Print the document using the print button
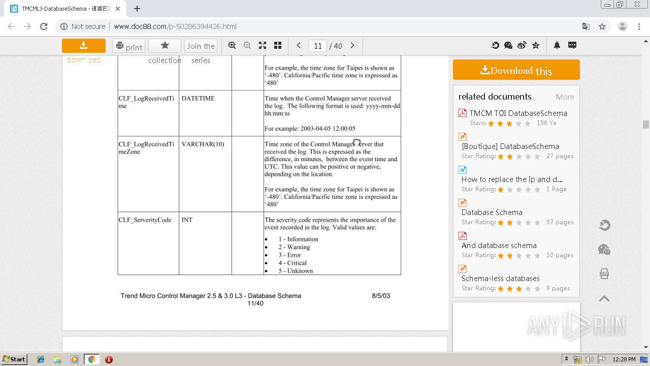This screenshot has height=366, width=650. [x=128, y=46]
